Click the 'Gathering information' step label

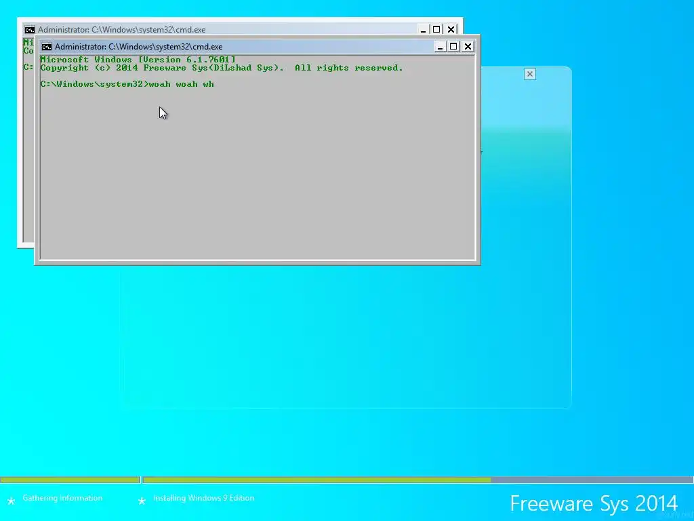click(62, 498)
